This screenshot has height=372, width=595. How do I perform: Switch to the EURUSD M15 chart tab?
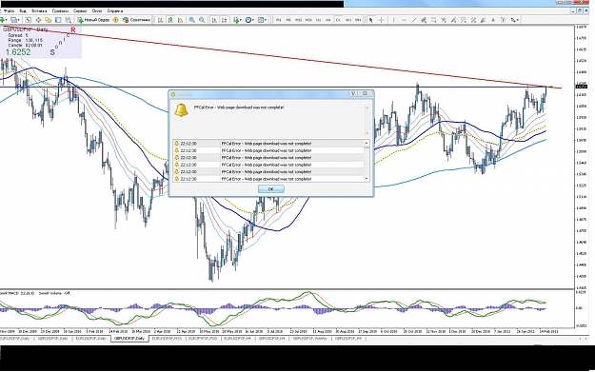coord(167,339)
